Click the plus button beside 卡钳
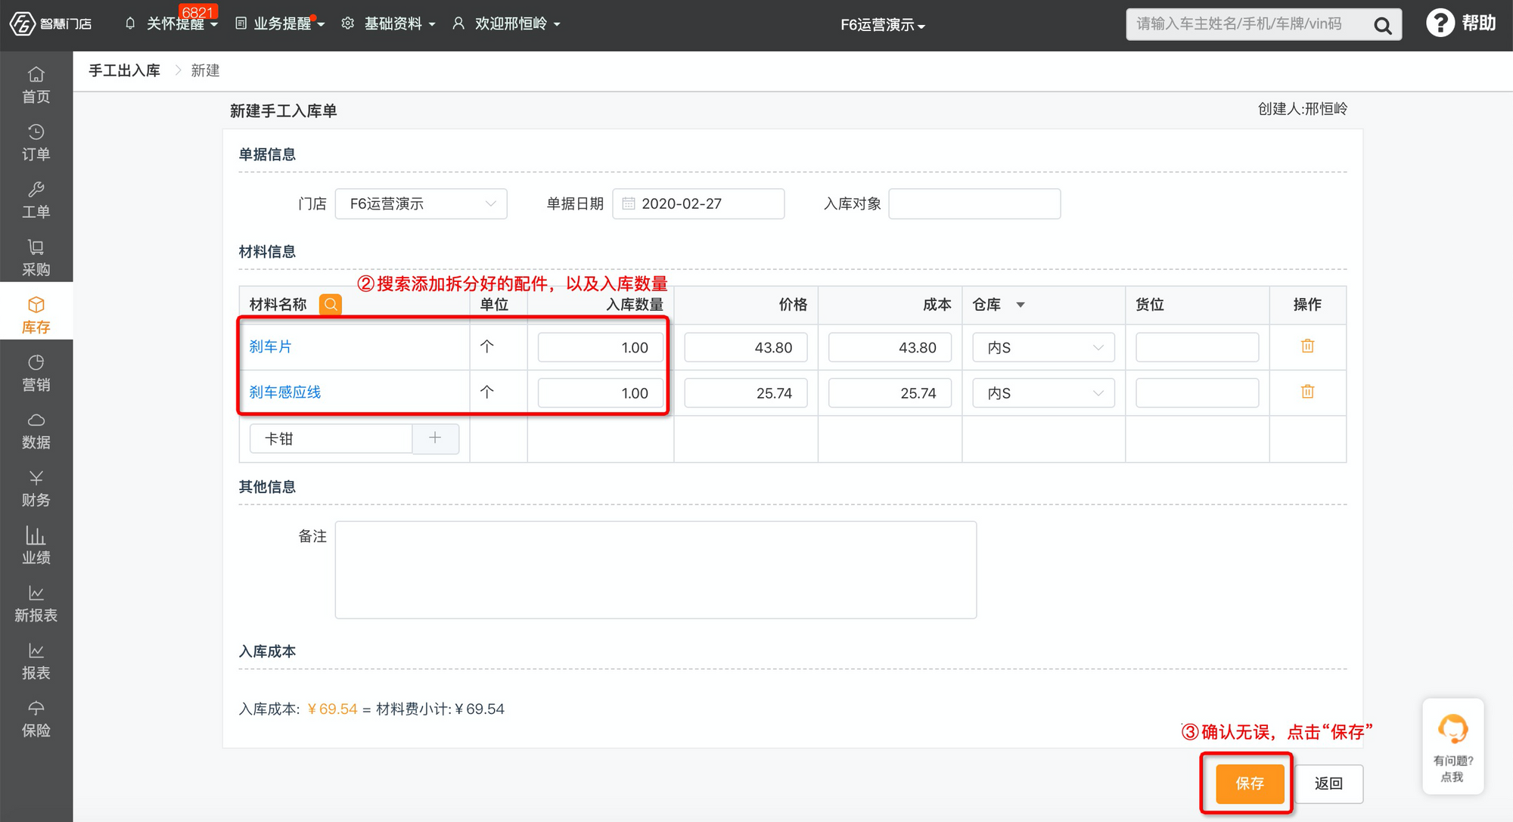Viewport: 1513px width, 822px height. [435, 438]
